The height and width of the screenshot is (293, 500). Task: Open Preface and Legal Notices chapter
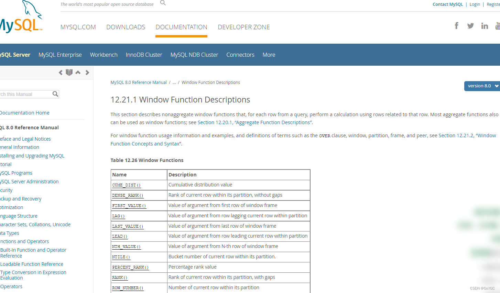click(25, 139)
